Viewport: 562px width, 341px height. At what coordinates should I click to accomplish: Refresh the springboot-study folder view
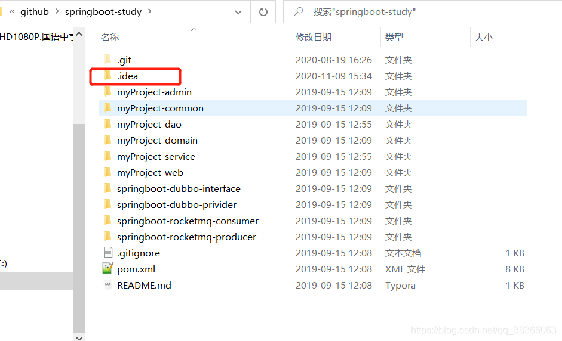[263, 12]
